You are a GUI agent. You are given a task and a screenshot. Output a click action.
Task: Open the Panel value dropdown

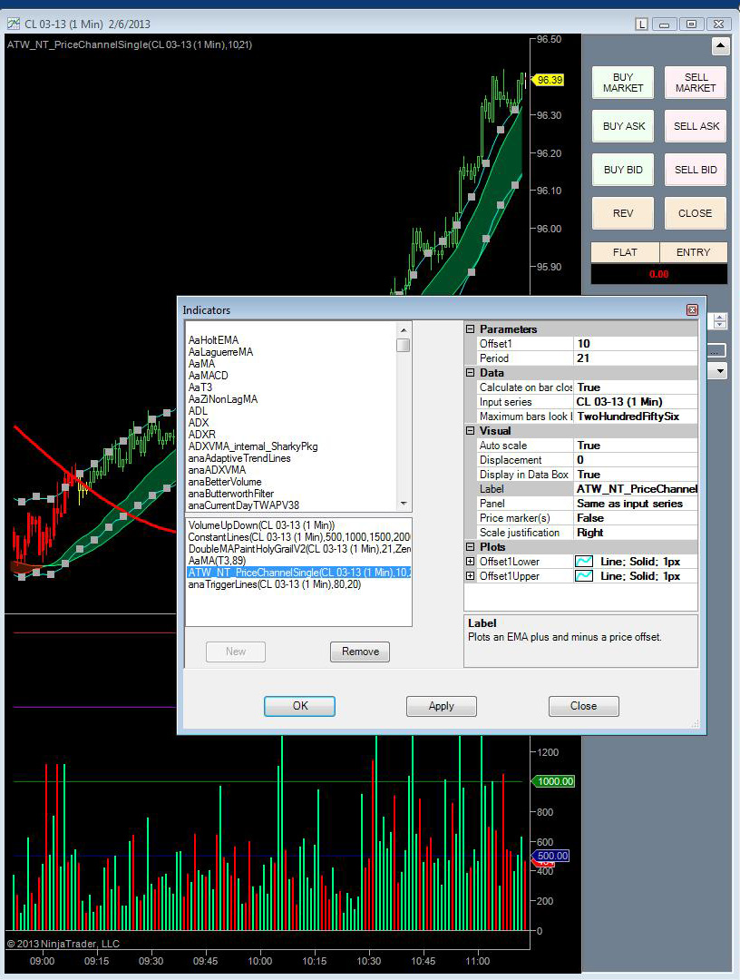click(635, 503)
